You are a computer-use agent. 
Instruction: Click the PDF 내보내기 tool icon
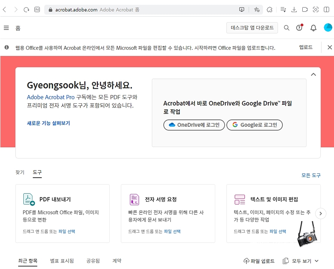click(x=29, y=199)
